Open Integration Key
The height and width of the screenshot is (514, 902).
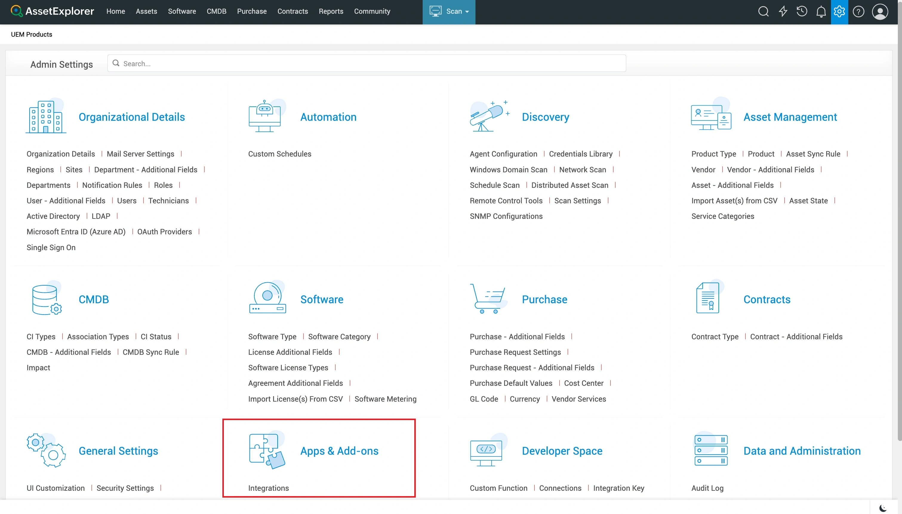619,488
